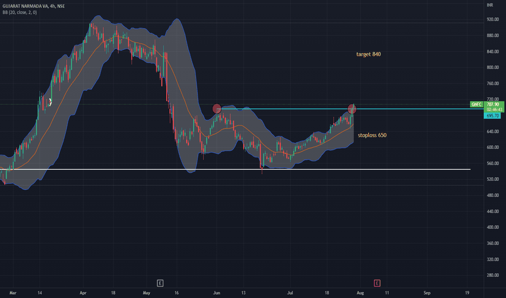Screen dimensions: 506x298
Task: Click the gray earnings 'E' marker near May
Action: pyautogui.click(x=160, y=283)
